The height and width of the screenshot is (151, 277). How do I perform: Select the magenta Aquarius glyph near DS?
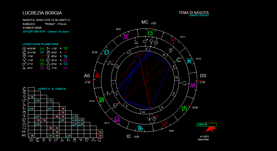193,86
